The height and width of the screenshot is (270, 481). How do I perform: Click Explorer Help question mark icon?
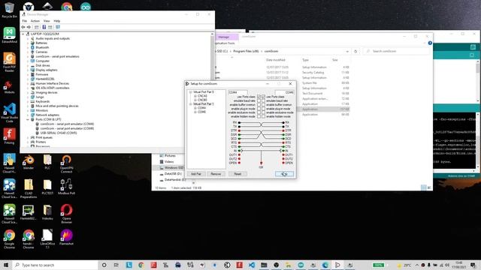coord(430,43)
